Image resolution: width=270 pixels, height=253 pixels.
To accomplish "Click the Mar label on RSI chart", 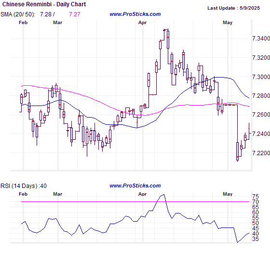I will (57, 194).
